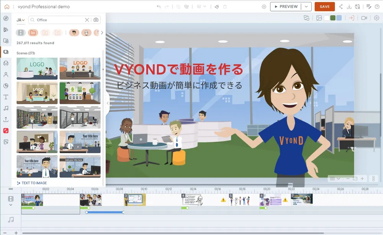This screenshot has width=383, height=235.
Task: Select the green background color swatch
Action: click(x=332, y=18)
